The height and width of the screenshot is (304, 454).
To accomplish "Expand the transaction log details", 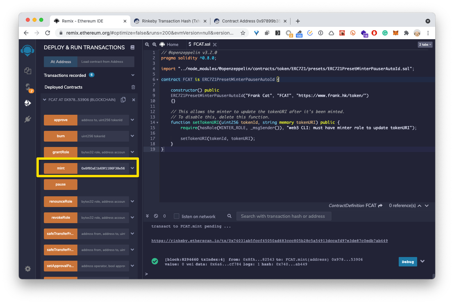I will click(x=423, y=261).
